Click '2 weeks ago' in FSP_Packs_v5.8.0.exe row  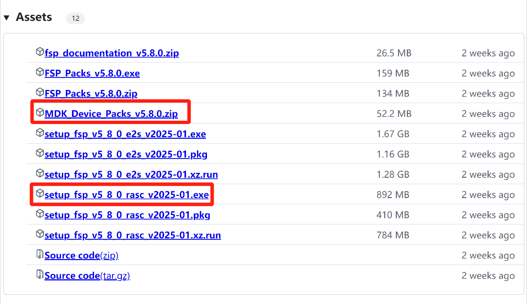[488, 73]
